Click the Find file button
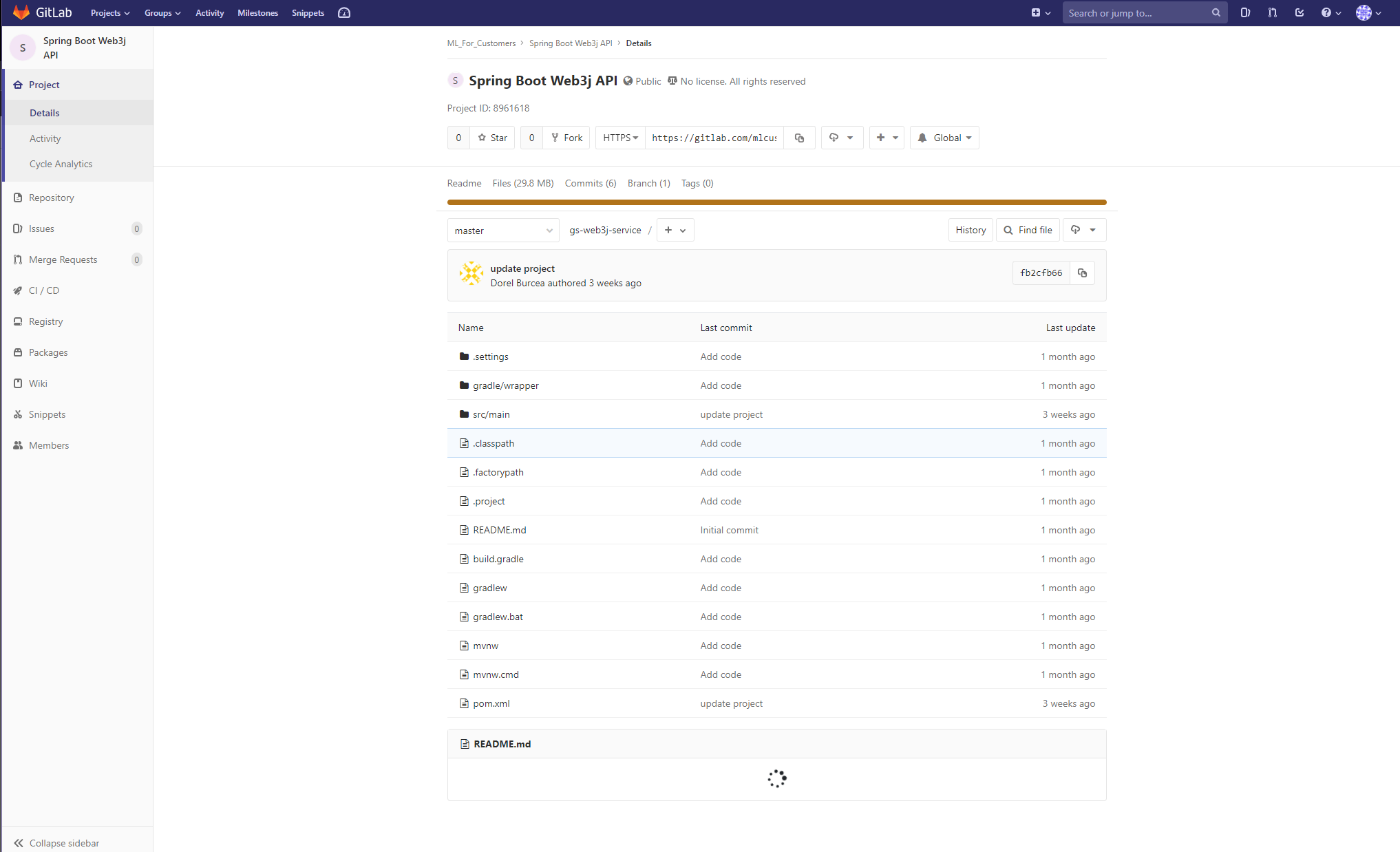This screenshot has width=1400, height=852. (1028, 231)
